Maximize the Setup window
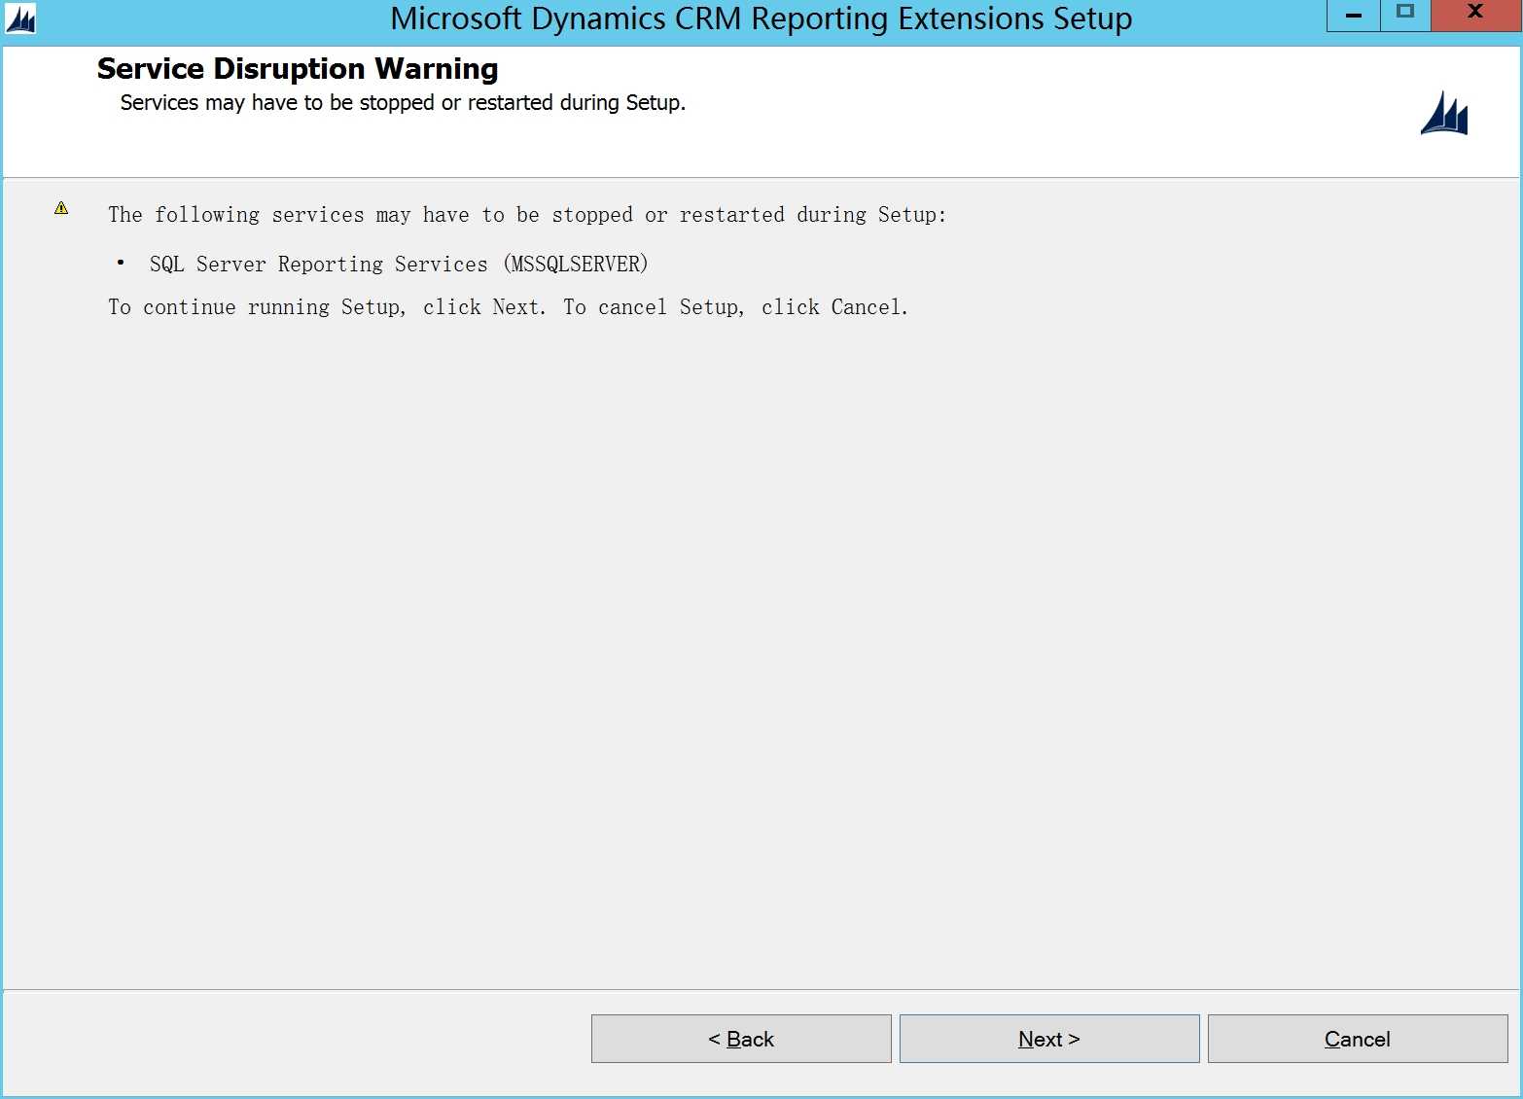This screenshot has width=1523, height=1099. point(1405,15)
